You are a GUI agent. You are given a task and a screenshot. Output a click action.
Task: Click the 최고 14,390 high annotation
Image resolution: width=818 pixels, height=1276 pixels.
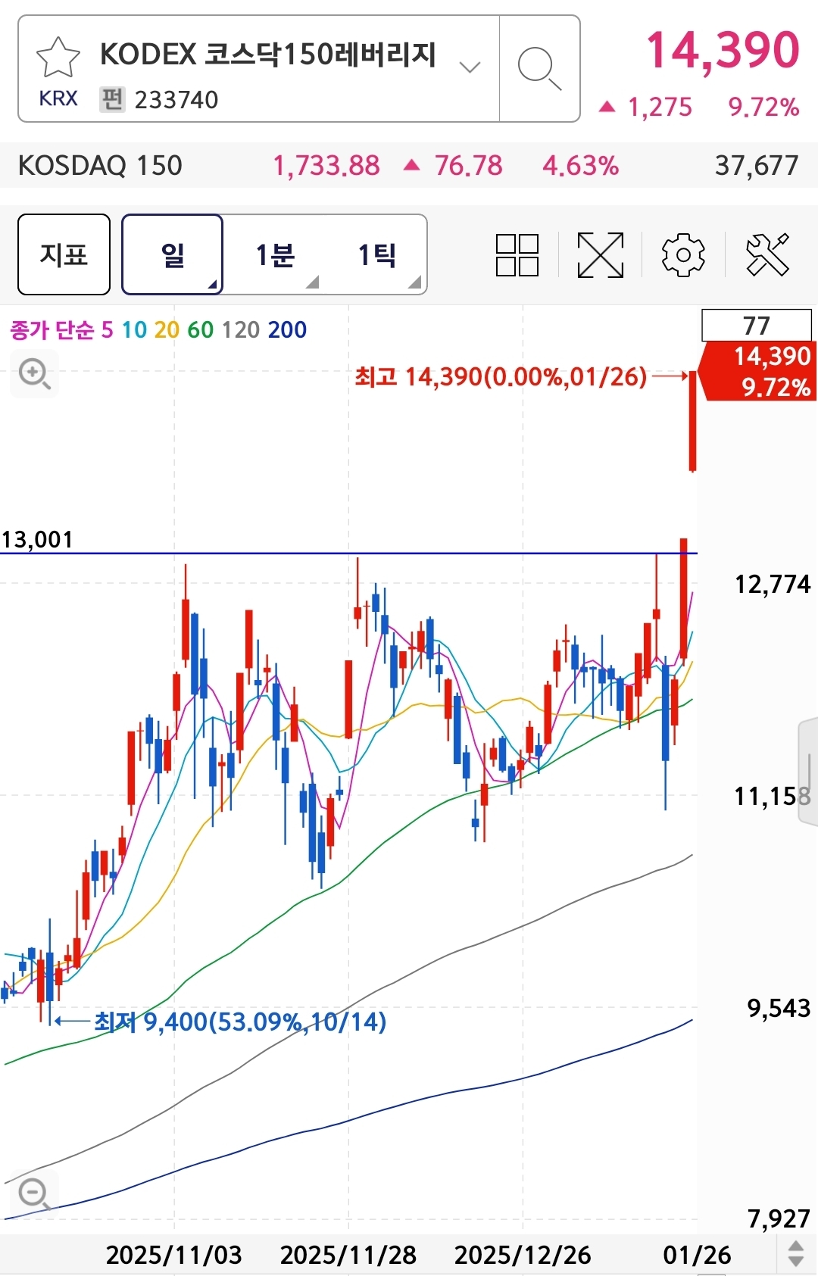click(501, 376)
